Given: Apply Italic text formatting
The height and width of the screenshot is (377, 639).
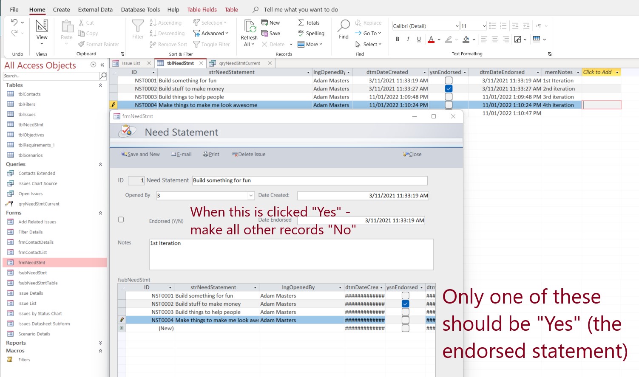Looking at the screenshot, I should point(408,39).
